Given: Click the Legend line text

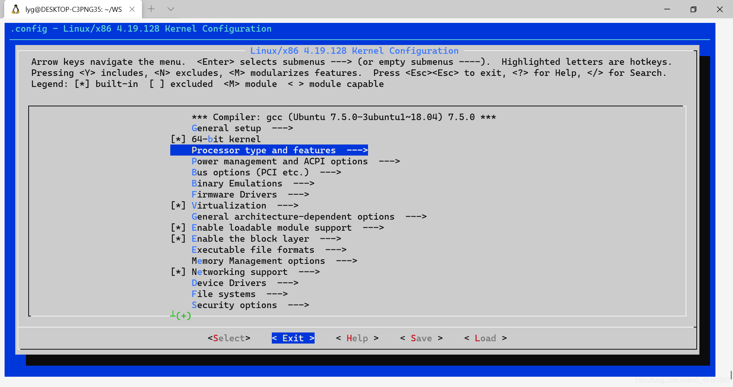Looking at the screenshot, I should 207,84.
